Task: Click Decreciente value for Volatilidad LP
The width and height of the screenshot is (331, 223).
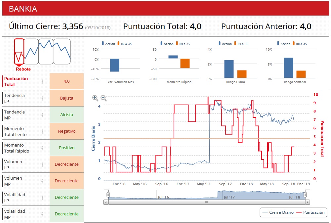Action: [67, 198]
